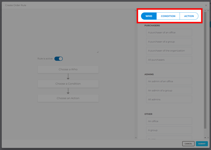Click the right panel's scroll down arrow
The width and height of the screenshot is (211, 150).
205,138
